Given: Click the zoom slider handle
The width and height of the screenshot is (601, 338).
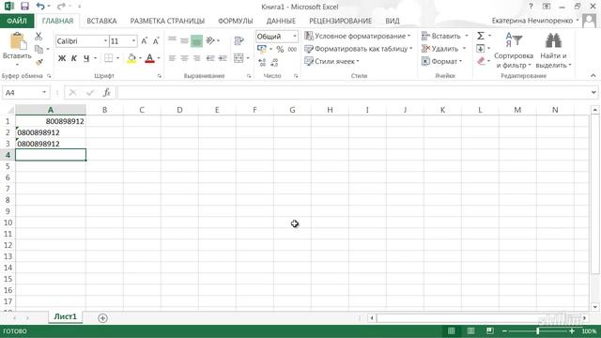Looking at the screenshot, I should [x=538, y=330].
